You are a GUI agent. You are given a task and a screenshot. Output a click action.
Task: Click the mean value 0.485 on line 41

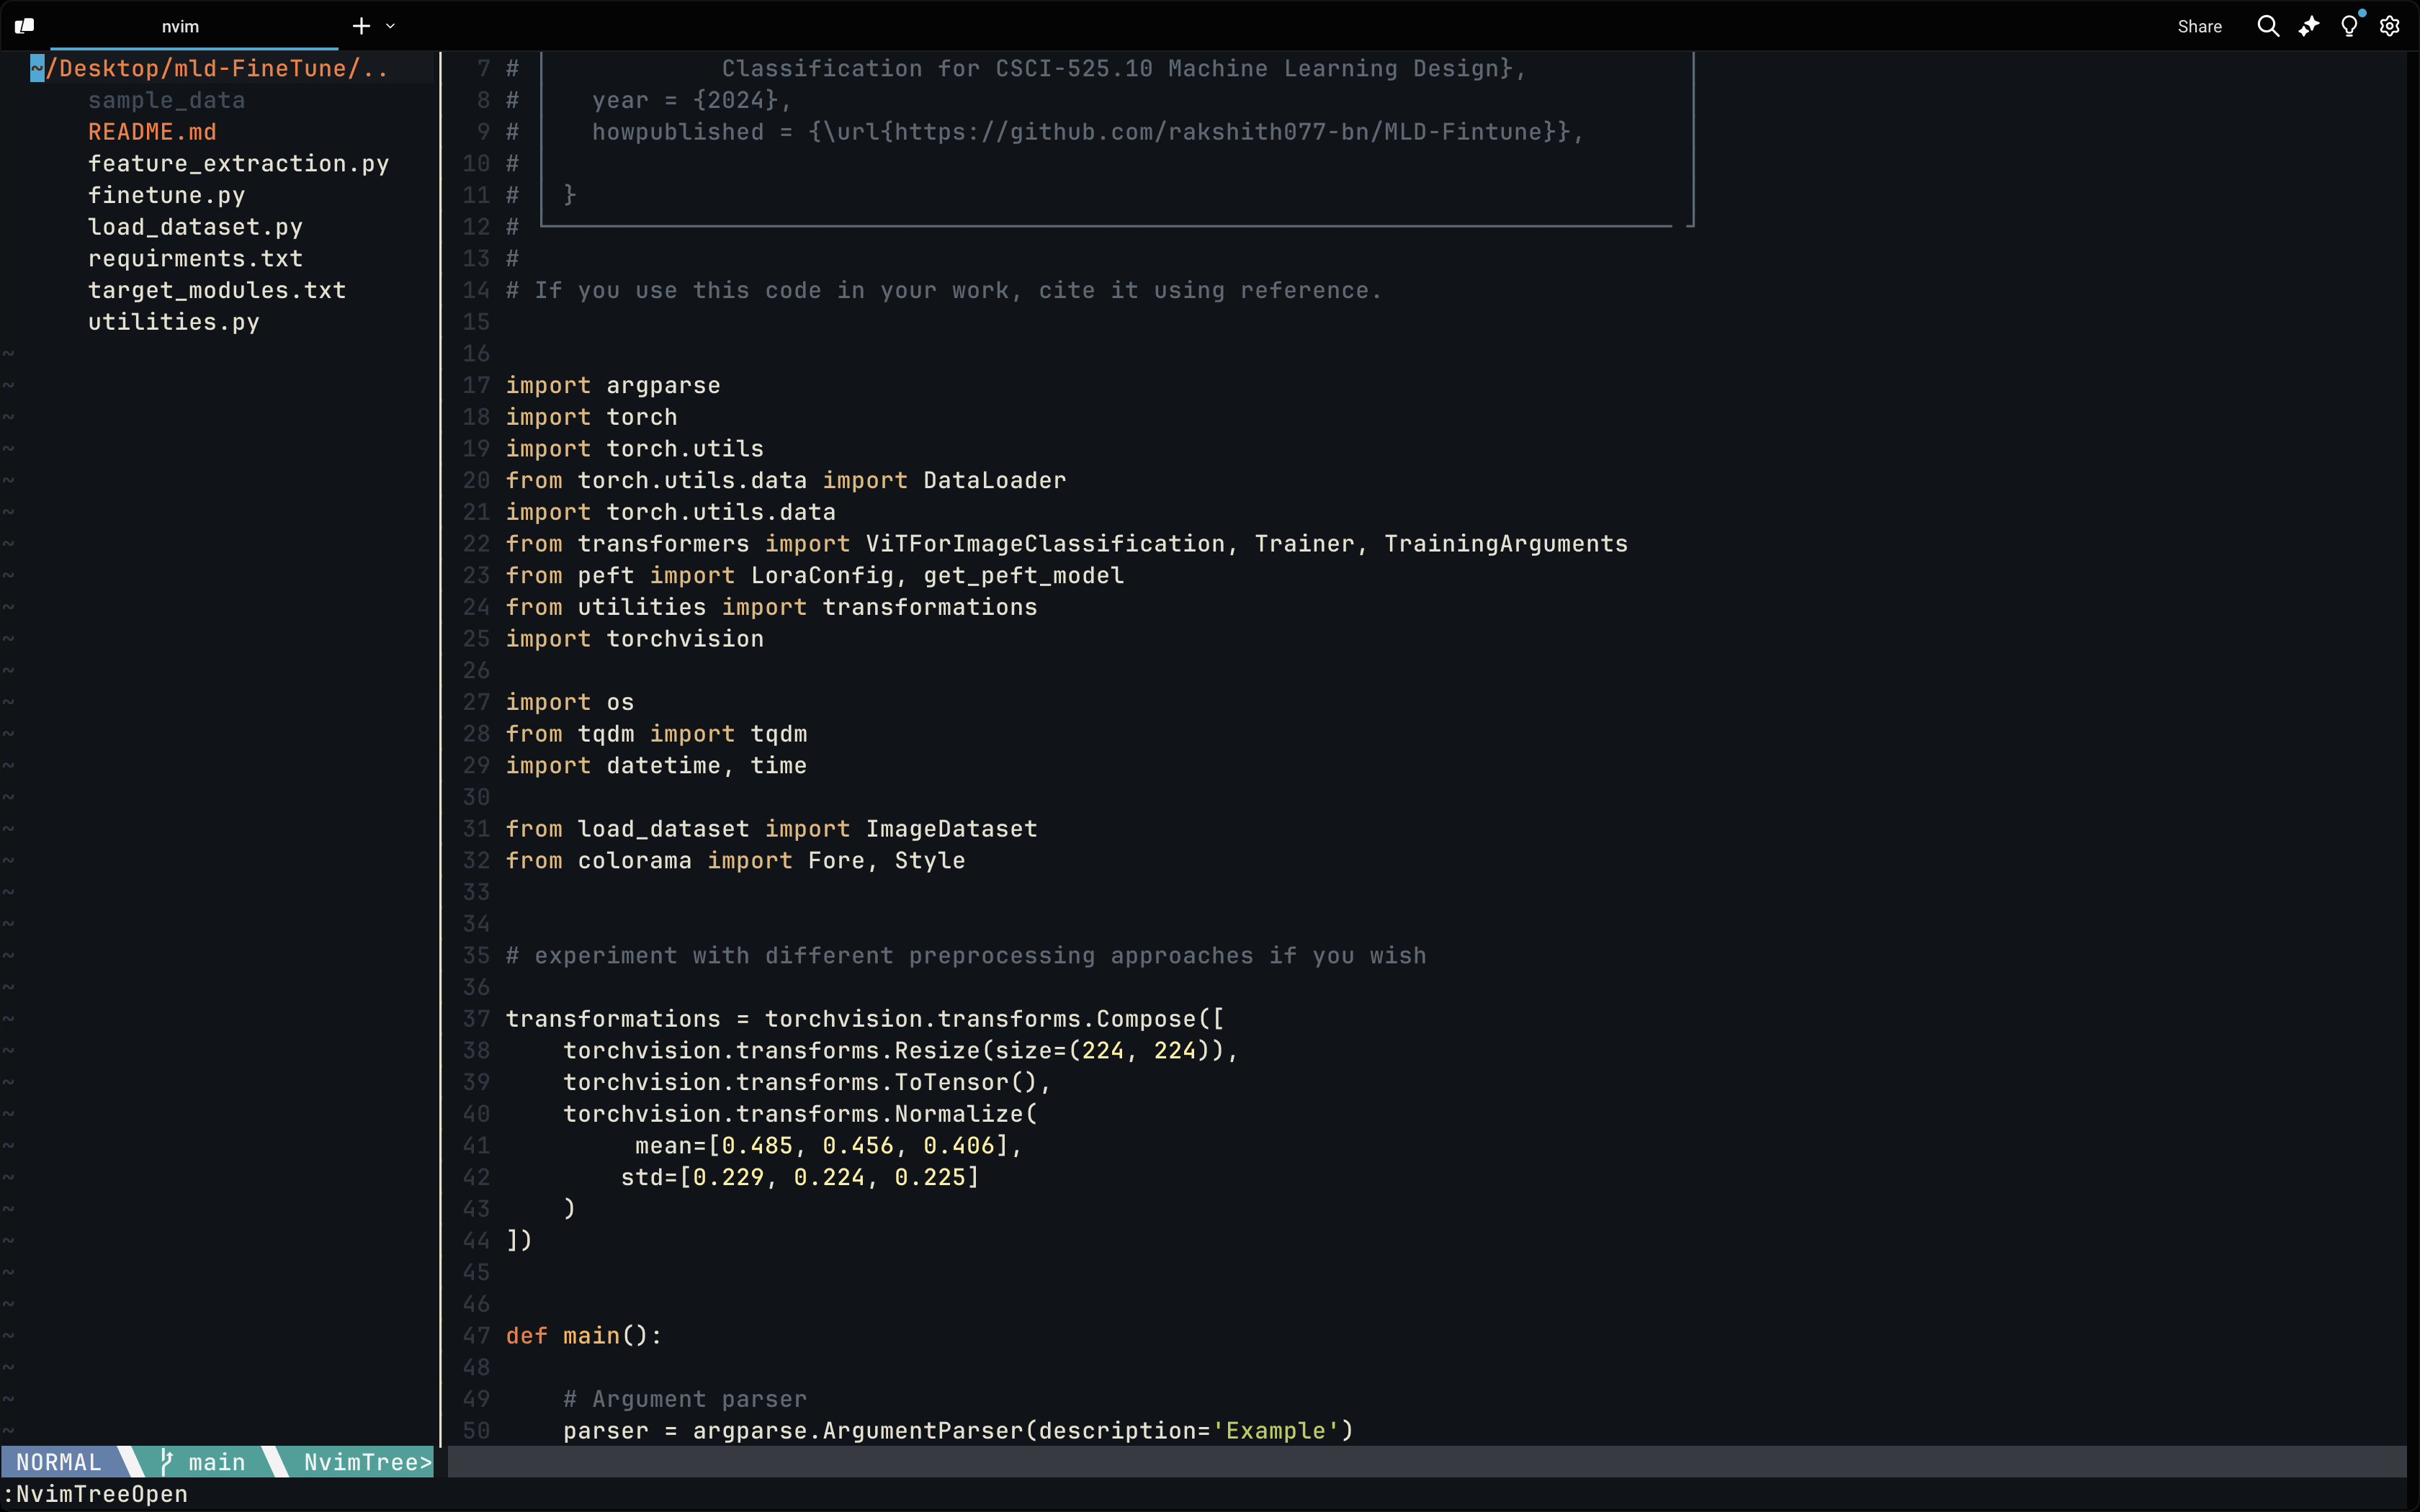click(757, 1146)
